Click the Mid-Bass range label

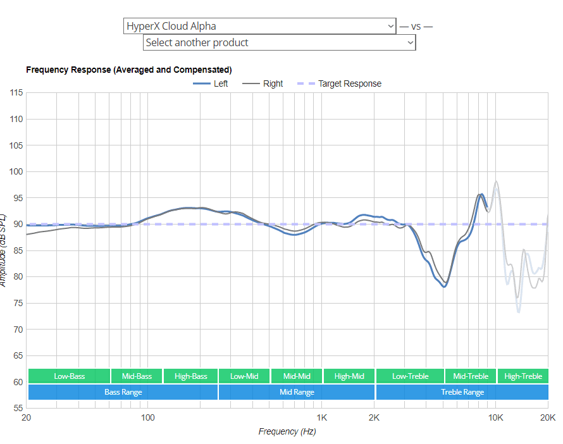click(x=137, y=376)
